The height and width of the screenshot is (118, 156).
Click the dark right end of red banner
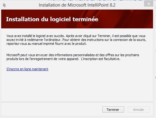point(145,19)
